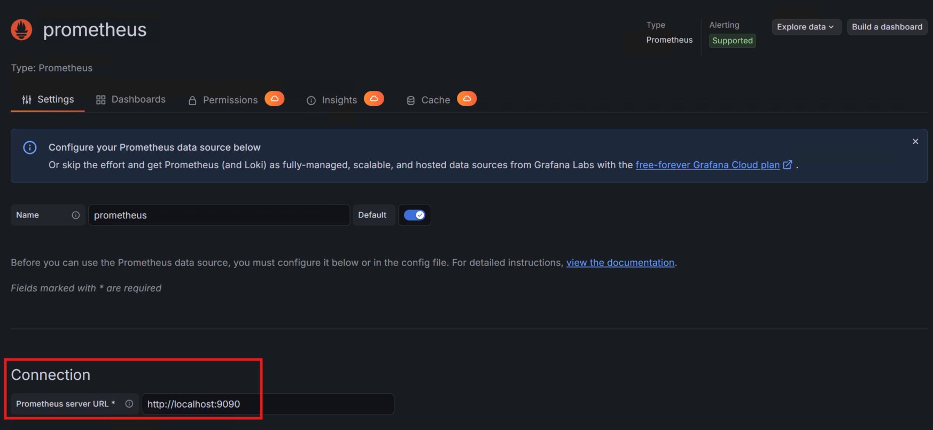Click the cloud badge next to Permissions

pos(275,99)
